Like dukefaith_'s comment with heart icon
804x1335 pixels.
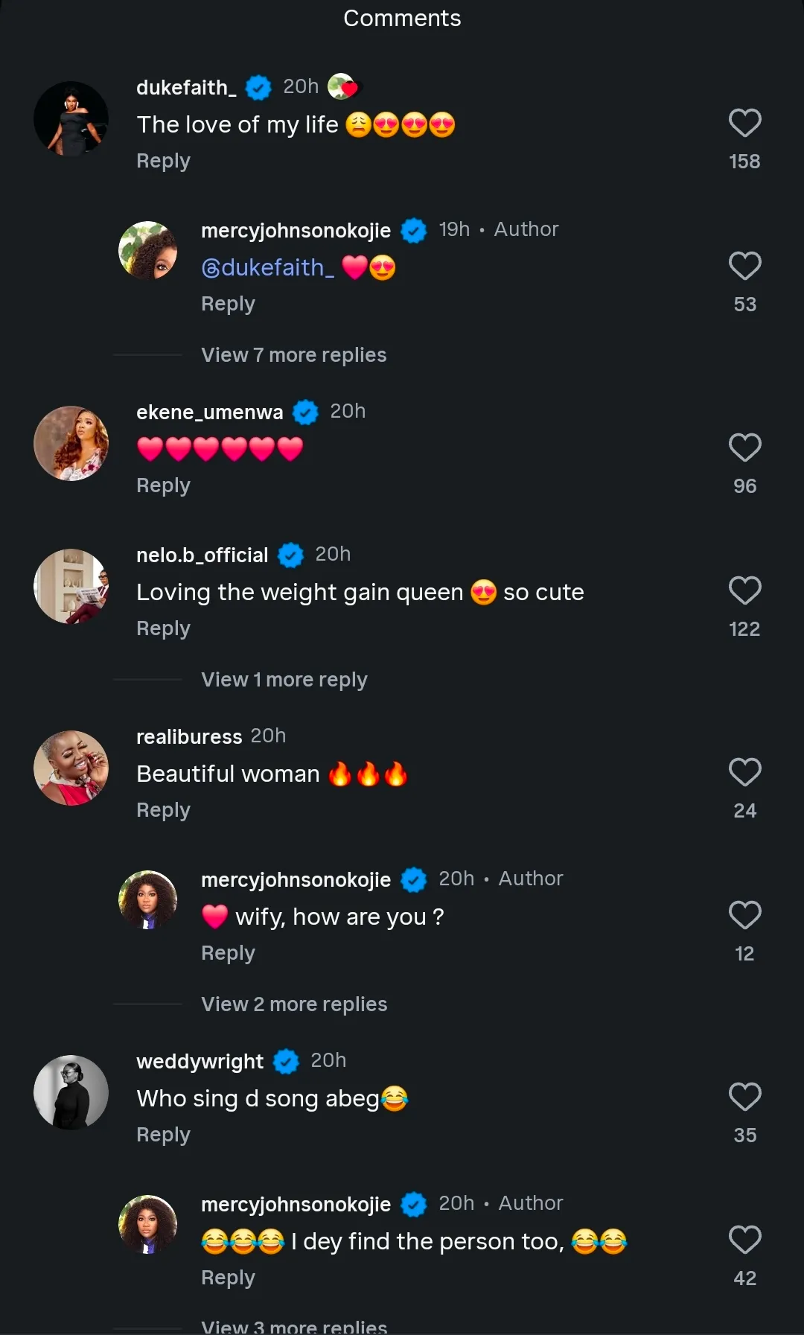click(x=744, y=124)
